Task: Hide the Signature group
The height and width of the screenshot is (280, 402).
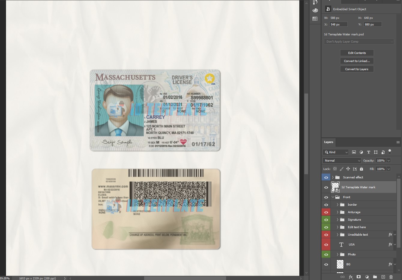Action: click(x=326, y=220)
